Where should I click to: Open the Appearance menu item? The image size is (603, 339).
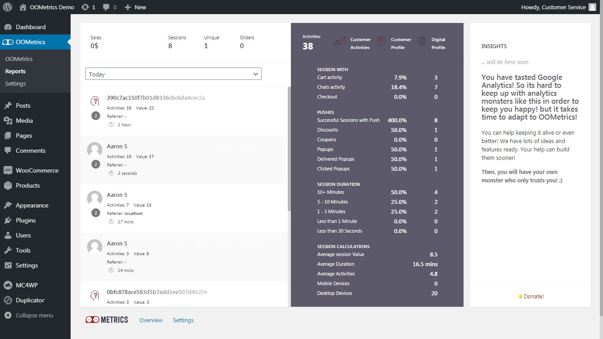point(35,205)
